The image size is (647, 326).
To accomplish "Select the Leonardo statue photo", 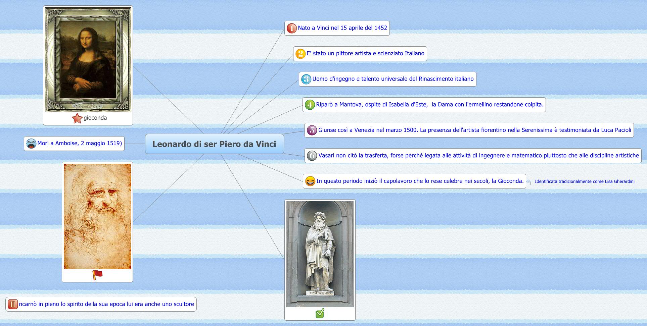I will pyautogui.click(x=320, y=254).
